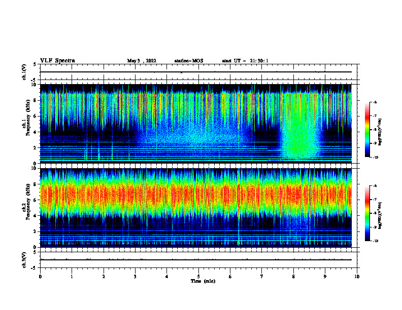Click the 'station=MOS' header label

pos(189,61)
